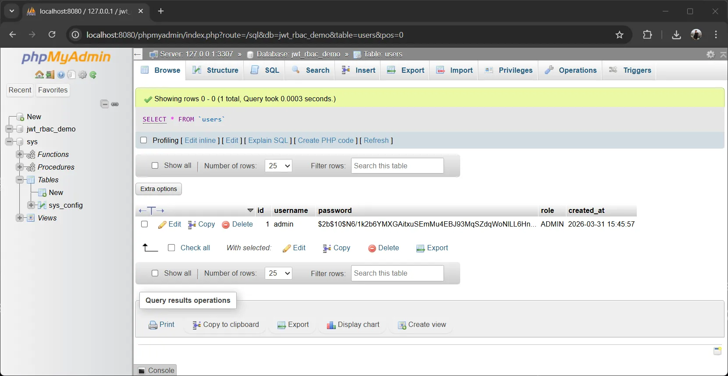Image resolution: width=728 pixels, height=376 pixels.
Task: Expand the sys_config table node
Action: pos(31,205)
